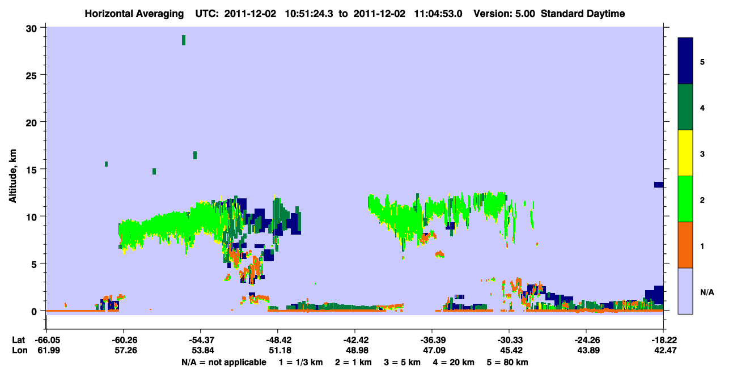Click 'Standard Daytime' in the title

point(583,14)
